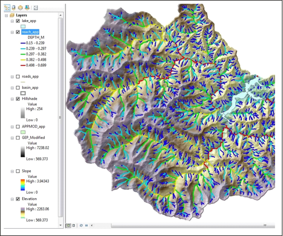Click List By Selection icon
Viewport: 283px width, 236px height.
[x=27, y=8]
